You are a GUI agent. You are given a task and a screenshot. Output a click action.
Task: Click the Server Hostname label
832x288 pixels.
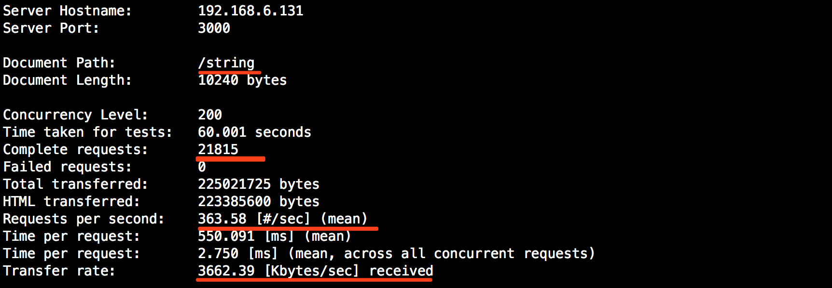click(x=67, y=11)
